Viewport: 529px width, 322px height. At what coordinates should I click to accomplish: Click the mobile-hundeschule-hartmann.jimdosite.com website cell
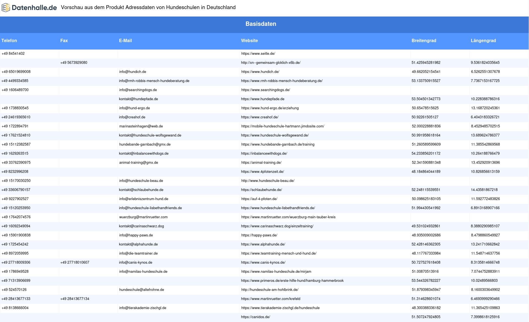coord(283,126)
